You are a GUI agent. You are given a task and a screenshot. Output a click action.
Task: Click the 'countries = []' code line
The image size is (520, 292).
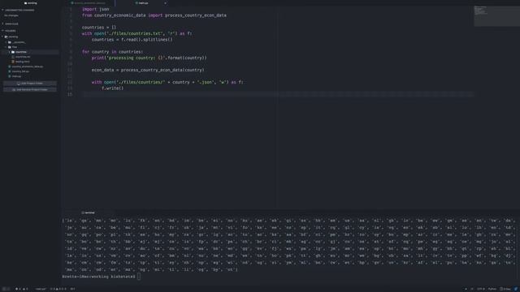[x=99, y=28]
